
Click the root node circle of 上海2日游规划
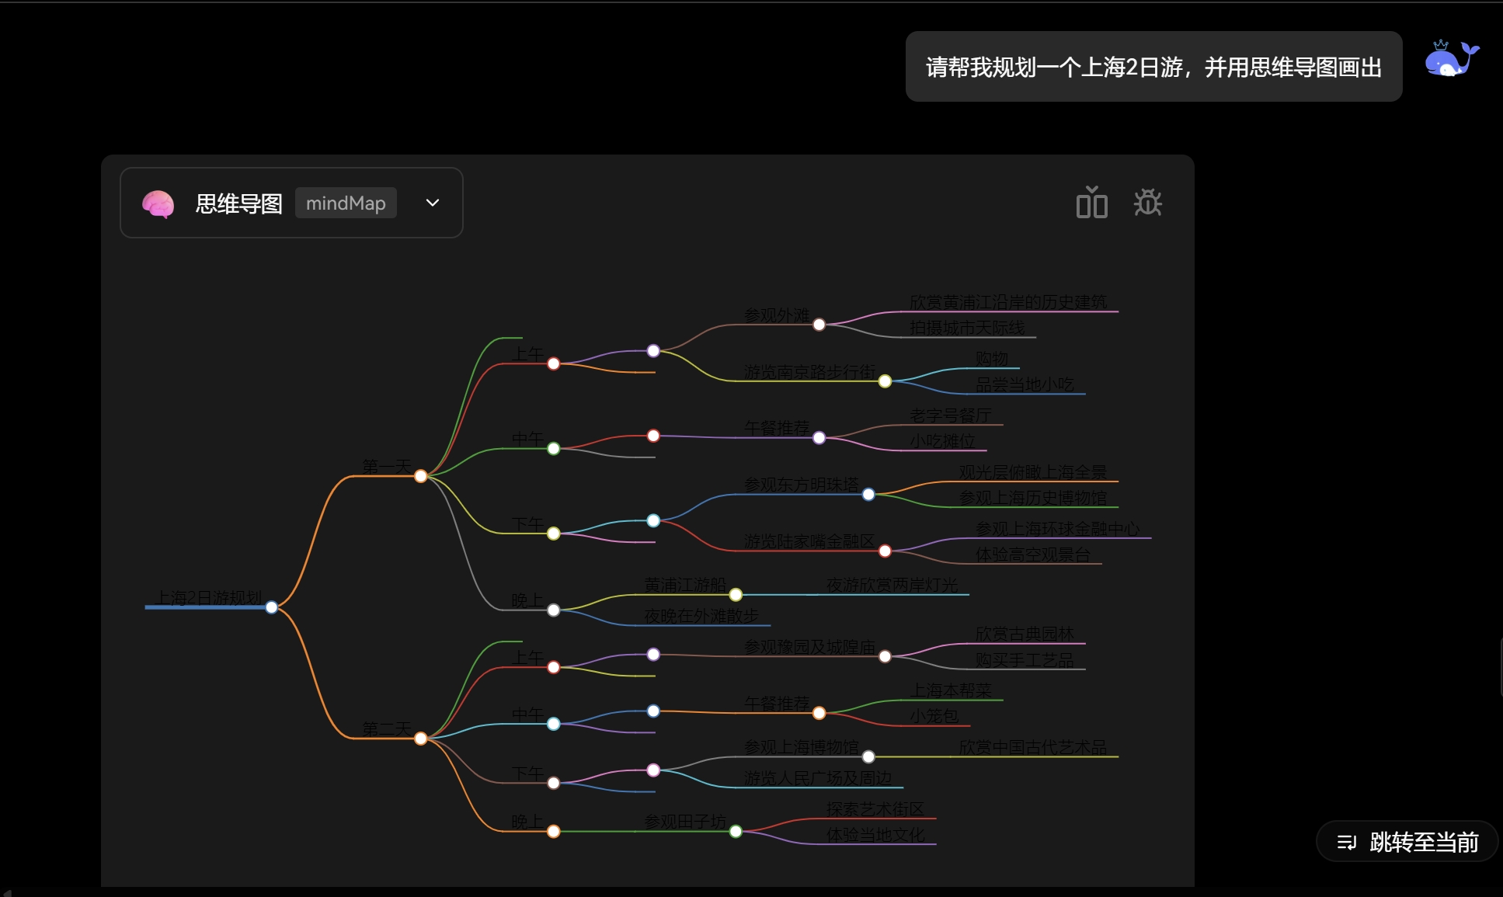(x=270, y=607)
